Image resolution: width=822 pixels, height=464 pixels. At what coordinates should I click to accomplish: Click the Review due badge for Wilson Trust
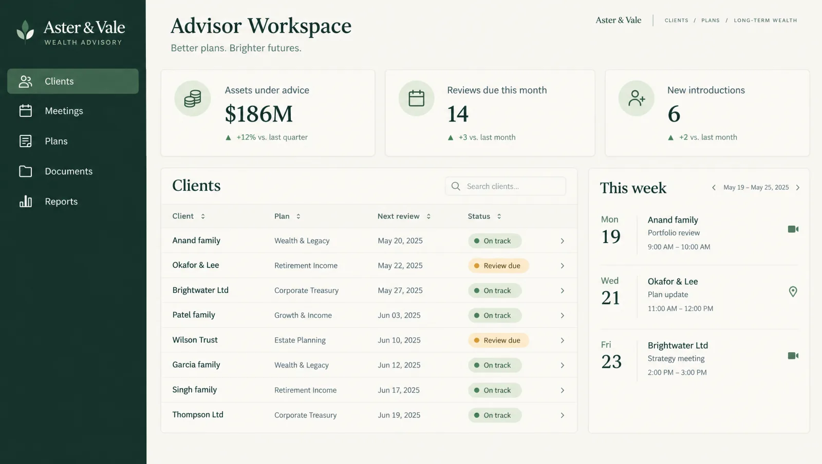pos(498,340)
